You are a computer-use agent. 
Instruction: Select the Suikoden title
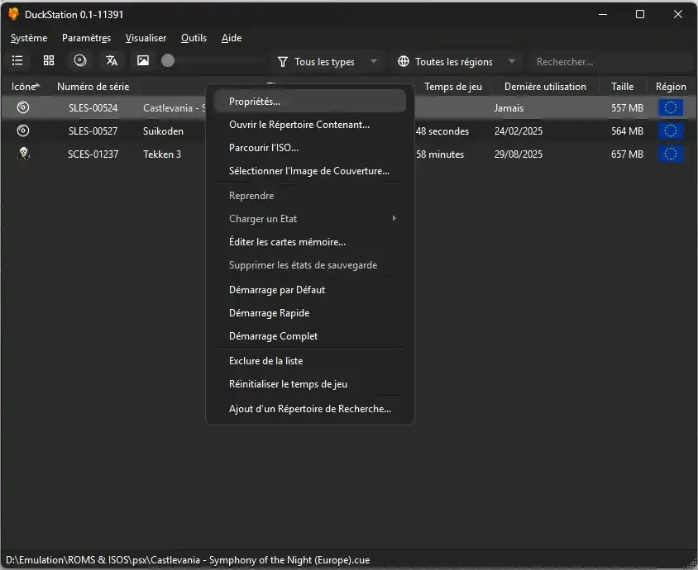[x=163, y=131]
